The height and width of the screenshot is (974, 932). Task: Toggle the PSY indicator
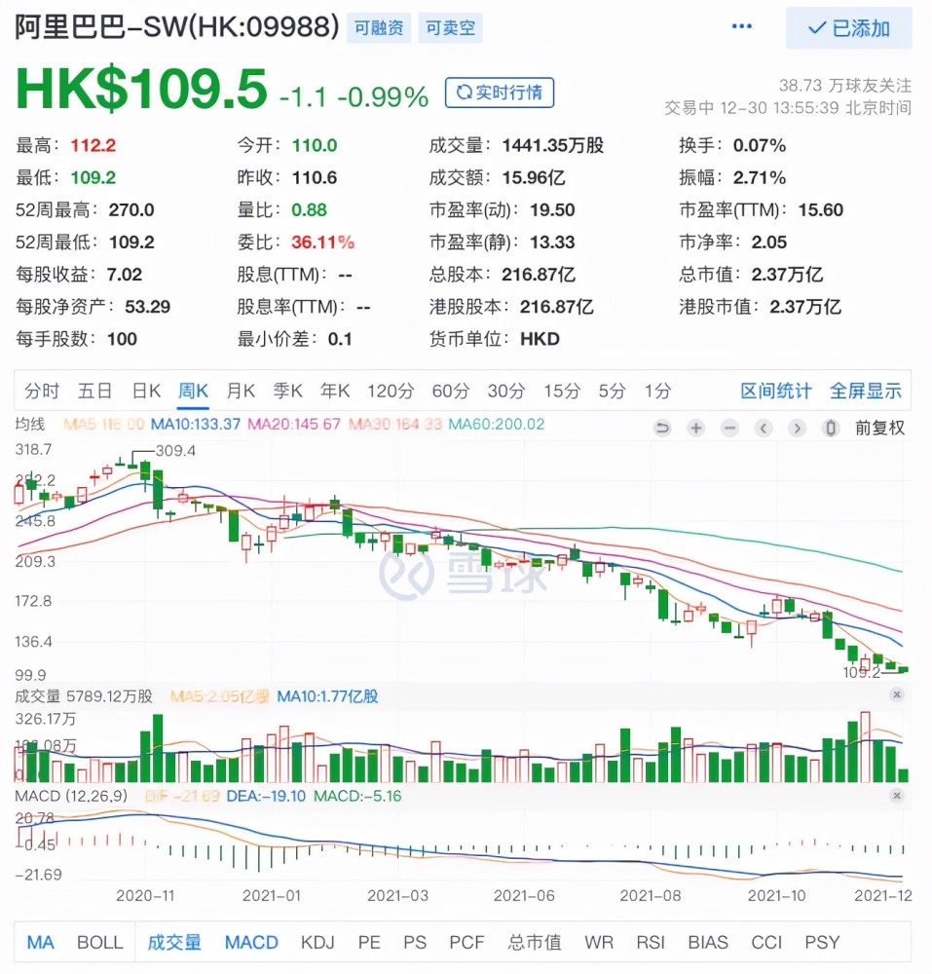point(822,942)
